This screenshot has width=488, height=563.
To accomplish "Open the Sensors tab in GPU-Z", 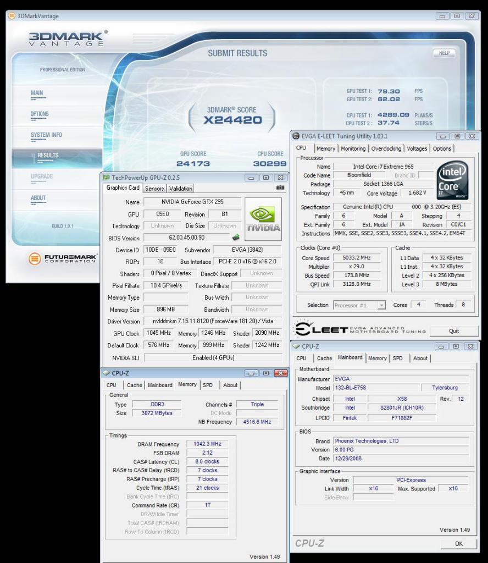I will click(x=154, y=189).
